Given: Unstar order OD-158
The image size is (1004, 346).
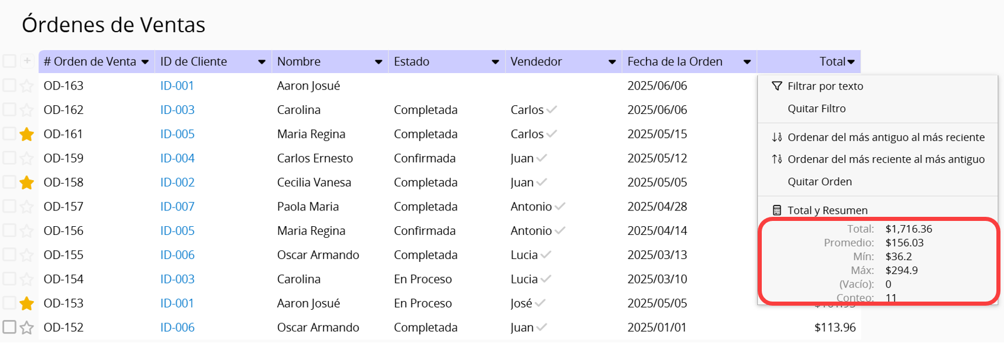Looking at the screenshot, I should (x=26, y=183).
